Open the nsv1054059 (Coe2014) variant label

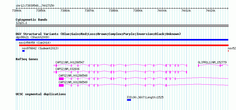tap(35, 43)
